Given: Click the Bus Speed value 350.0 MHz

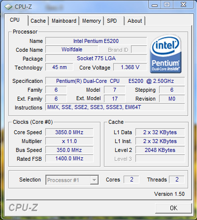Looking at the screenshot, I should [x=69, y=150].
